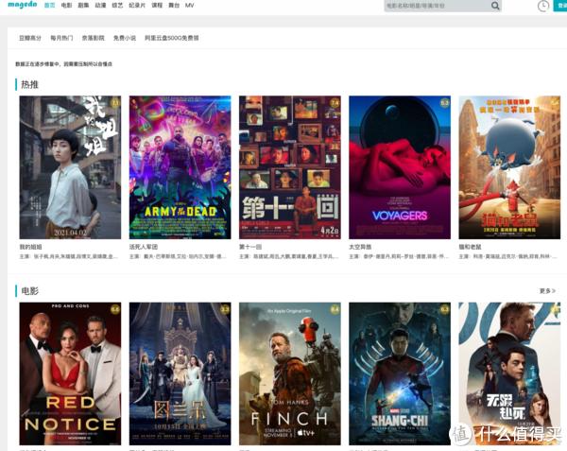The width and height of the screenshot is (567, 451).
Task: Open the 图兰朵 poster thumbnail
Action: tap(180, 373)
